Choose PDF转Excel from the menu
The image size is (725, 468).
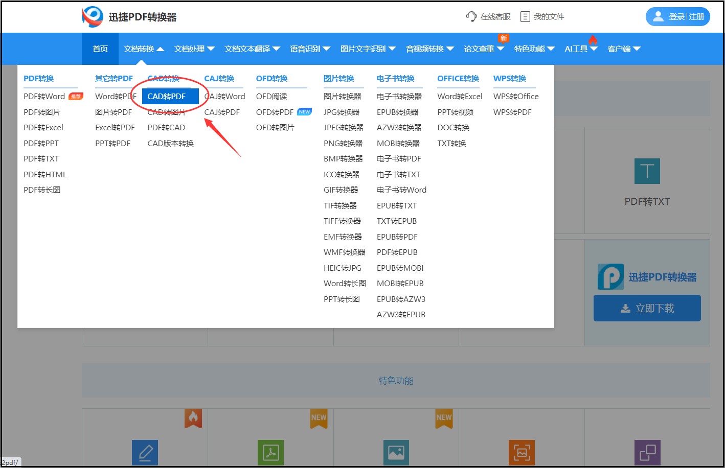coord(43,127)
